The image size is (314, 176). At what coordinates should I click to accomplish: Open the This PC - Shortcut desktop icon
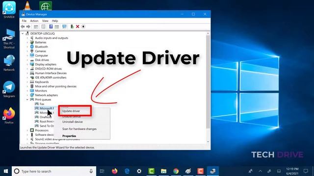coord(9,39)
